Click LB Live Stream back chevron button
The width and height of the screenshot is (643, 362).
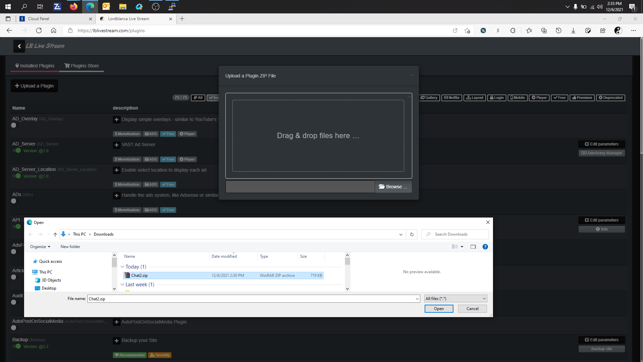tap(19, 46)
